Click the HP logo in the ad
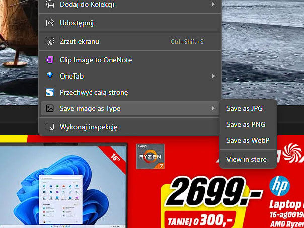The image size is (304, 228). (x=279, y=186)
